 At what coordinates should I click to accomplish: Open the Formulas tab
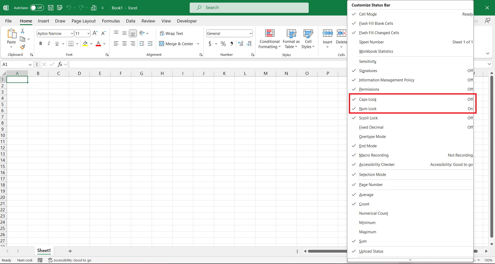point(111,21)
